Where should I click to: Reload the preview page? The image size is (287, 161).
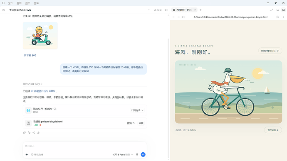(183, 17)
